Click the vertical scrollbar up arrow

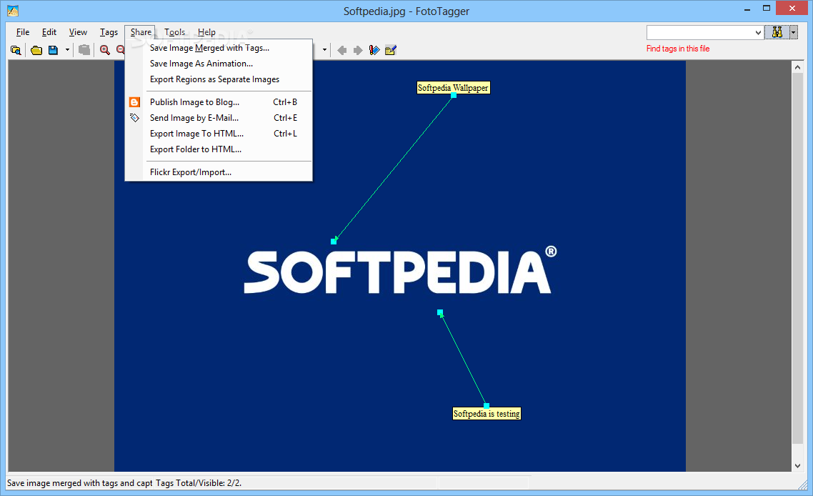pos(797,67)
